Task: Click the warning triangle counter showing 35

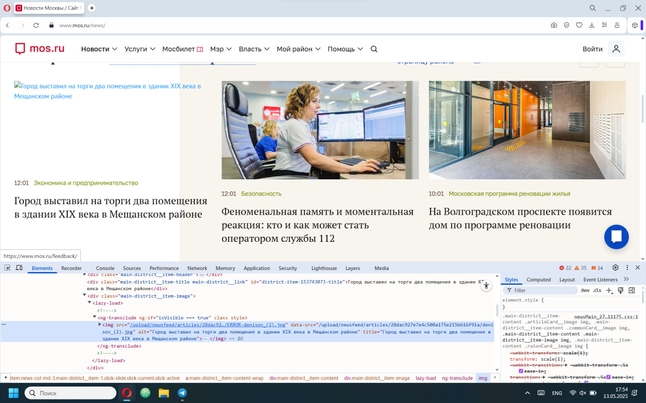Action: click(578, 268)
